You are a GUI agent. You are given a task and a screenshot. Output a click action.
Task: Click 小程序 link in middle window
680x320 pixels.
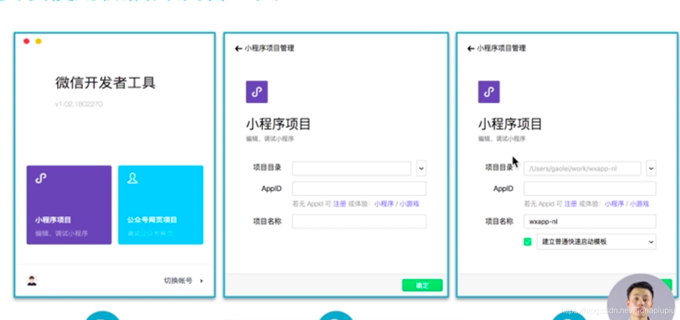384,204
